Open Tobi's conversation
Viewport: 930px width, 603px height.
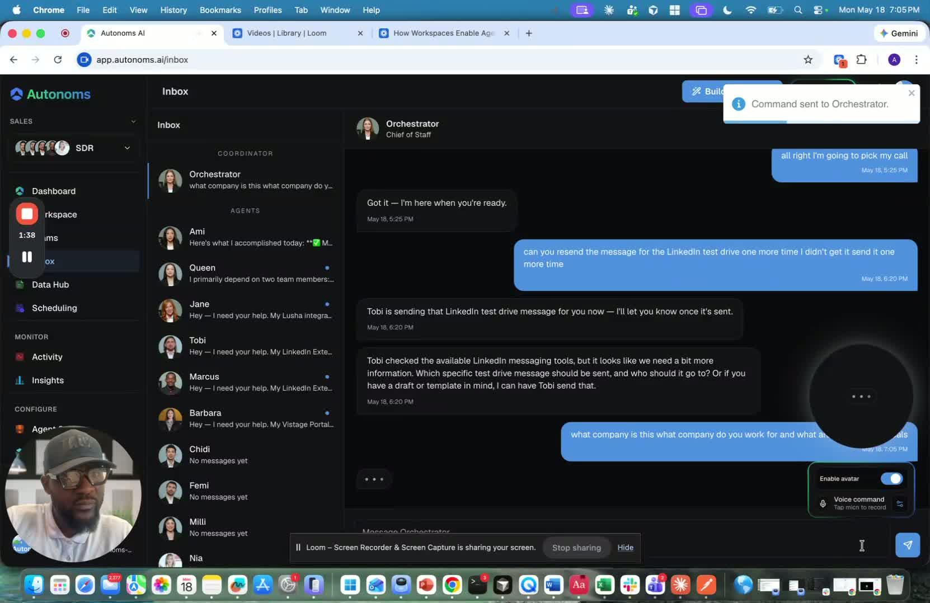coord(245,346)
